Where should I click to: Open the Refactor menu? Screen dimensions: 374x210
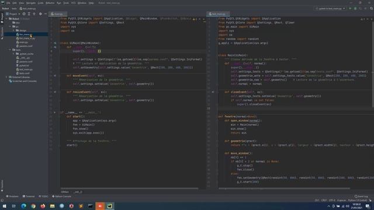[50, 3]
